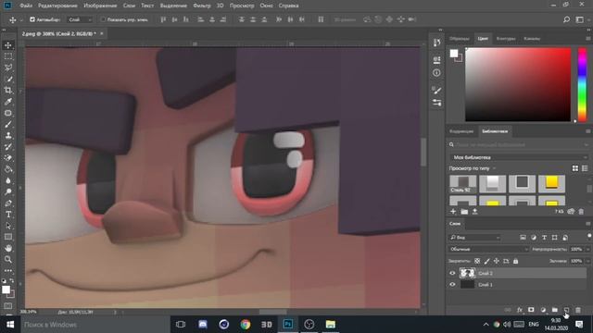593x333 pixels.
Task: Create a new layer group
Action: pyautogui.click(x=555, y=310)
